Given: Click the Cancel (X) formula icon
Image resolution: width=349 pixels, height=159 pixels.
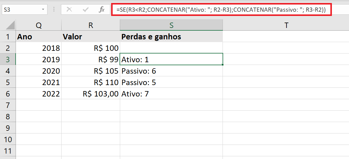Looking at the screenshot, I should (69, 10).
